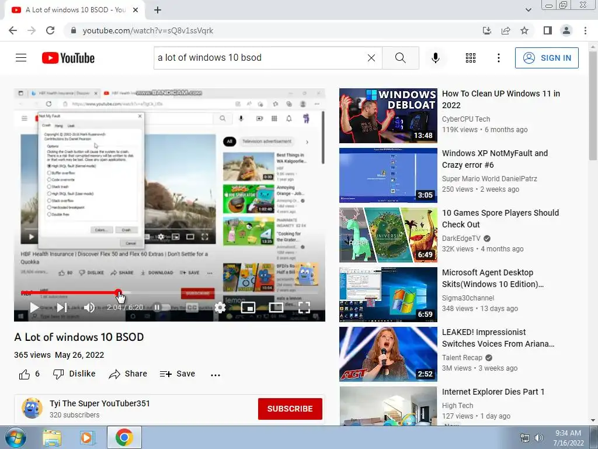Open the tab search chevron dropdown
The image size is (598, 449).
(528, 10)
